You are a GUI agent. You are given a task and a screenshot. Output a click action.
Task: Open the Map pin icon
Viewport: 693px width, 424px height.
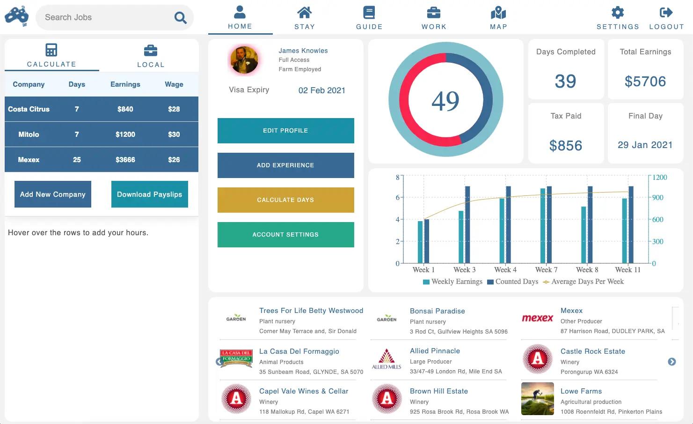click(498, 12)
